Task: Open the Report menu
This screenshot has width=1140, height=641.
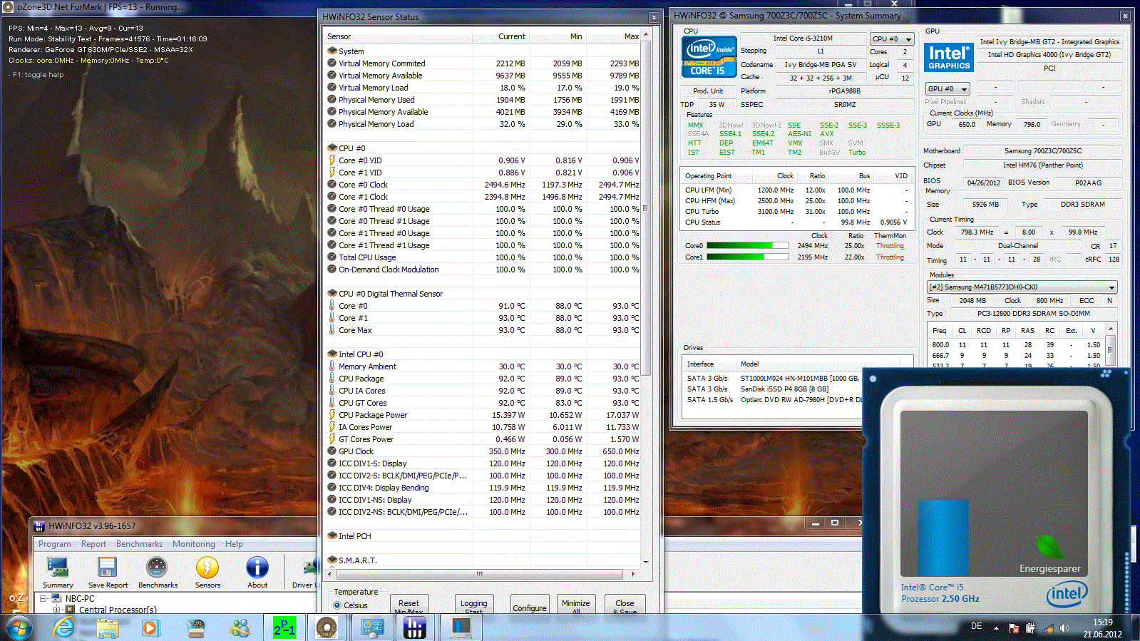Action: (x=93, y=544)
